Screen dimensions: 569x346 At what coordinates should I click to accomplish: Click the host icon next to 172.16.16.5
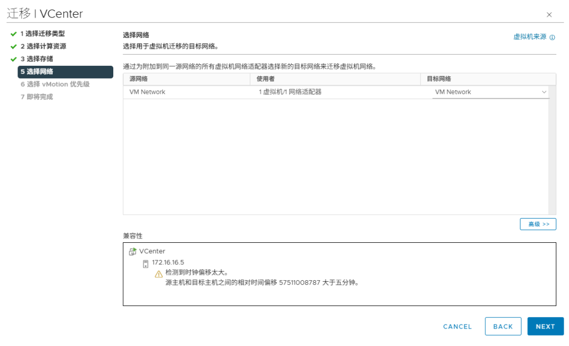coord(145,264)
